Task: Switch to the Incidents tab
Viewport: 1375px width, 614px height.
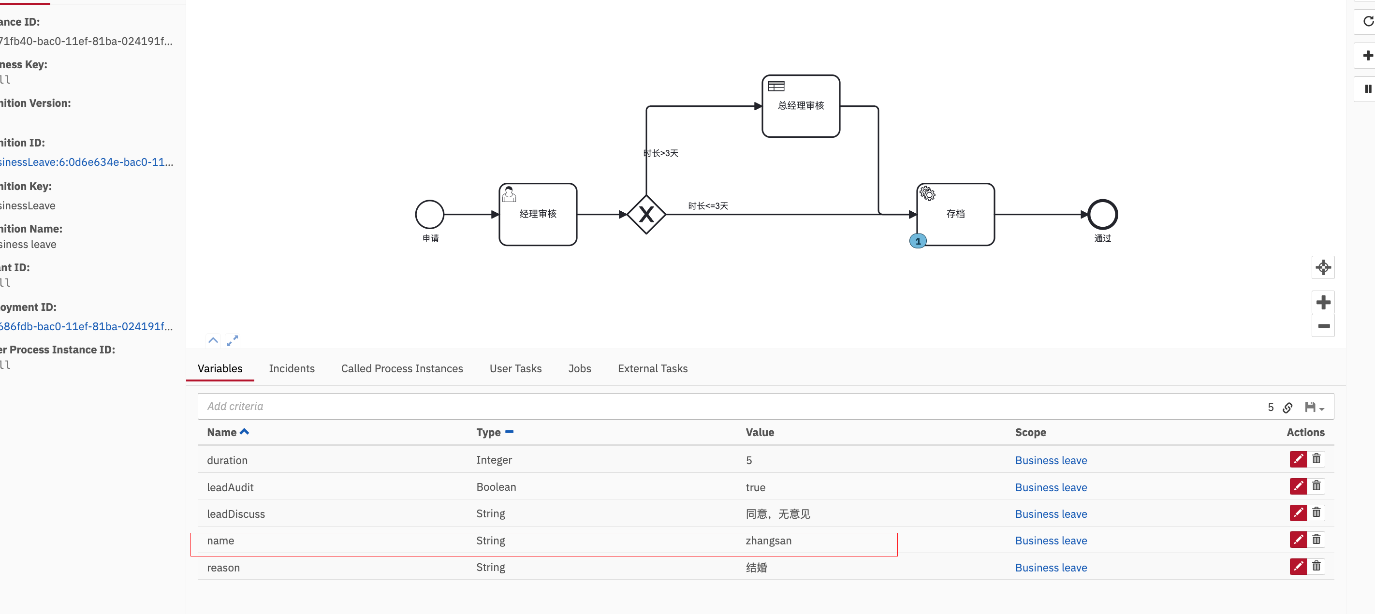Action: [292, 368]
